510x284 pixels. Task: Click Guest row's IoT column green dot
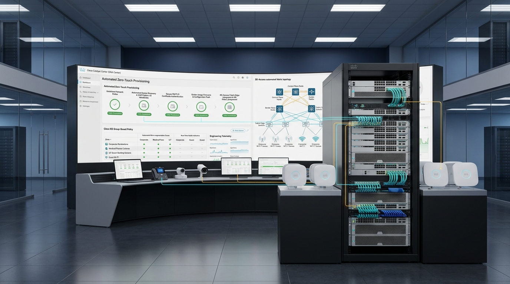click(170, 157)
